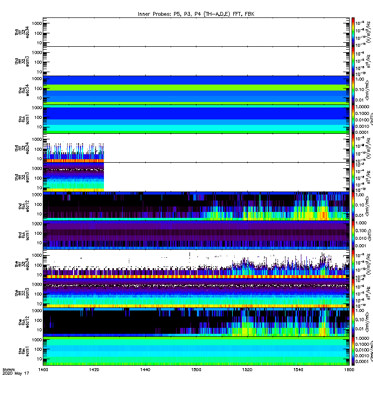Click the 'thd fbk scm1' axis label
The width and height of the screenshot is (373, 398).
tap(23, 235)
